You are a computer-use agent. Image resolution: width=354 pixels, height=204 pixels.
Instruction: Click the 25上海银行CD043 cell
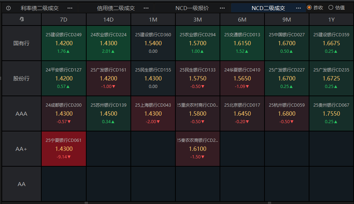coord(153,113)
